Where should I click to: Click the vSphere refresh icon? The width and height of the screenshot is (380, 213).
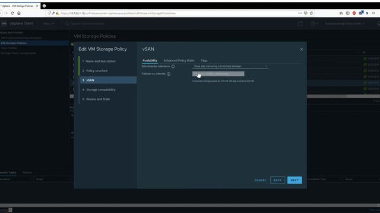click(x=300, y=24)
